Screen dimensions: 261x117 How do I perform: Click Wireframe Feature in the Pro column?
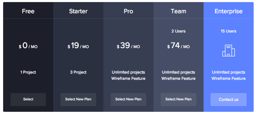pos(128,78)
